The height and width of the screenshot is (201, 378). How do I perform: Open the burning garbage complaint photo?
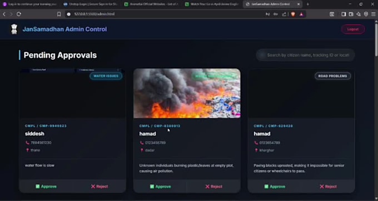[x=187, y=93]
